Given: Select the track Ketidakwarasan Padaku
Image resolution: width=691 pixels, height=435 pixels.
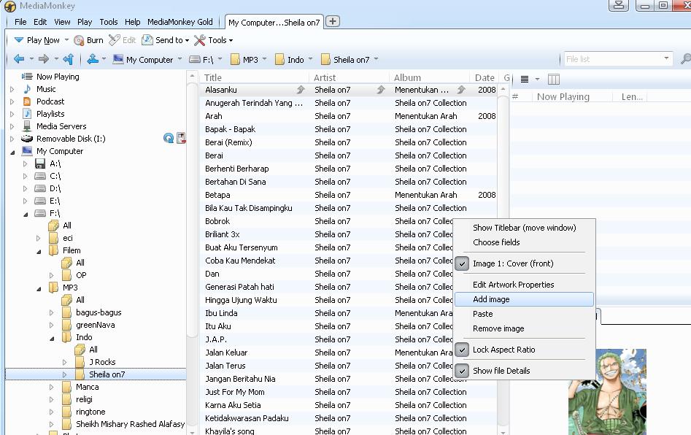Looking at the screenshot, I should (247, 418).
